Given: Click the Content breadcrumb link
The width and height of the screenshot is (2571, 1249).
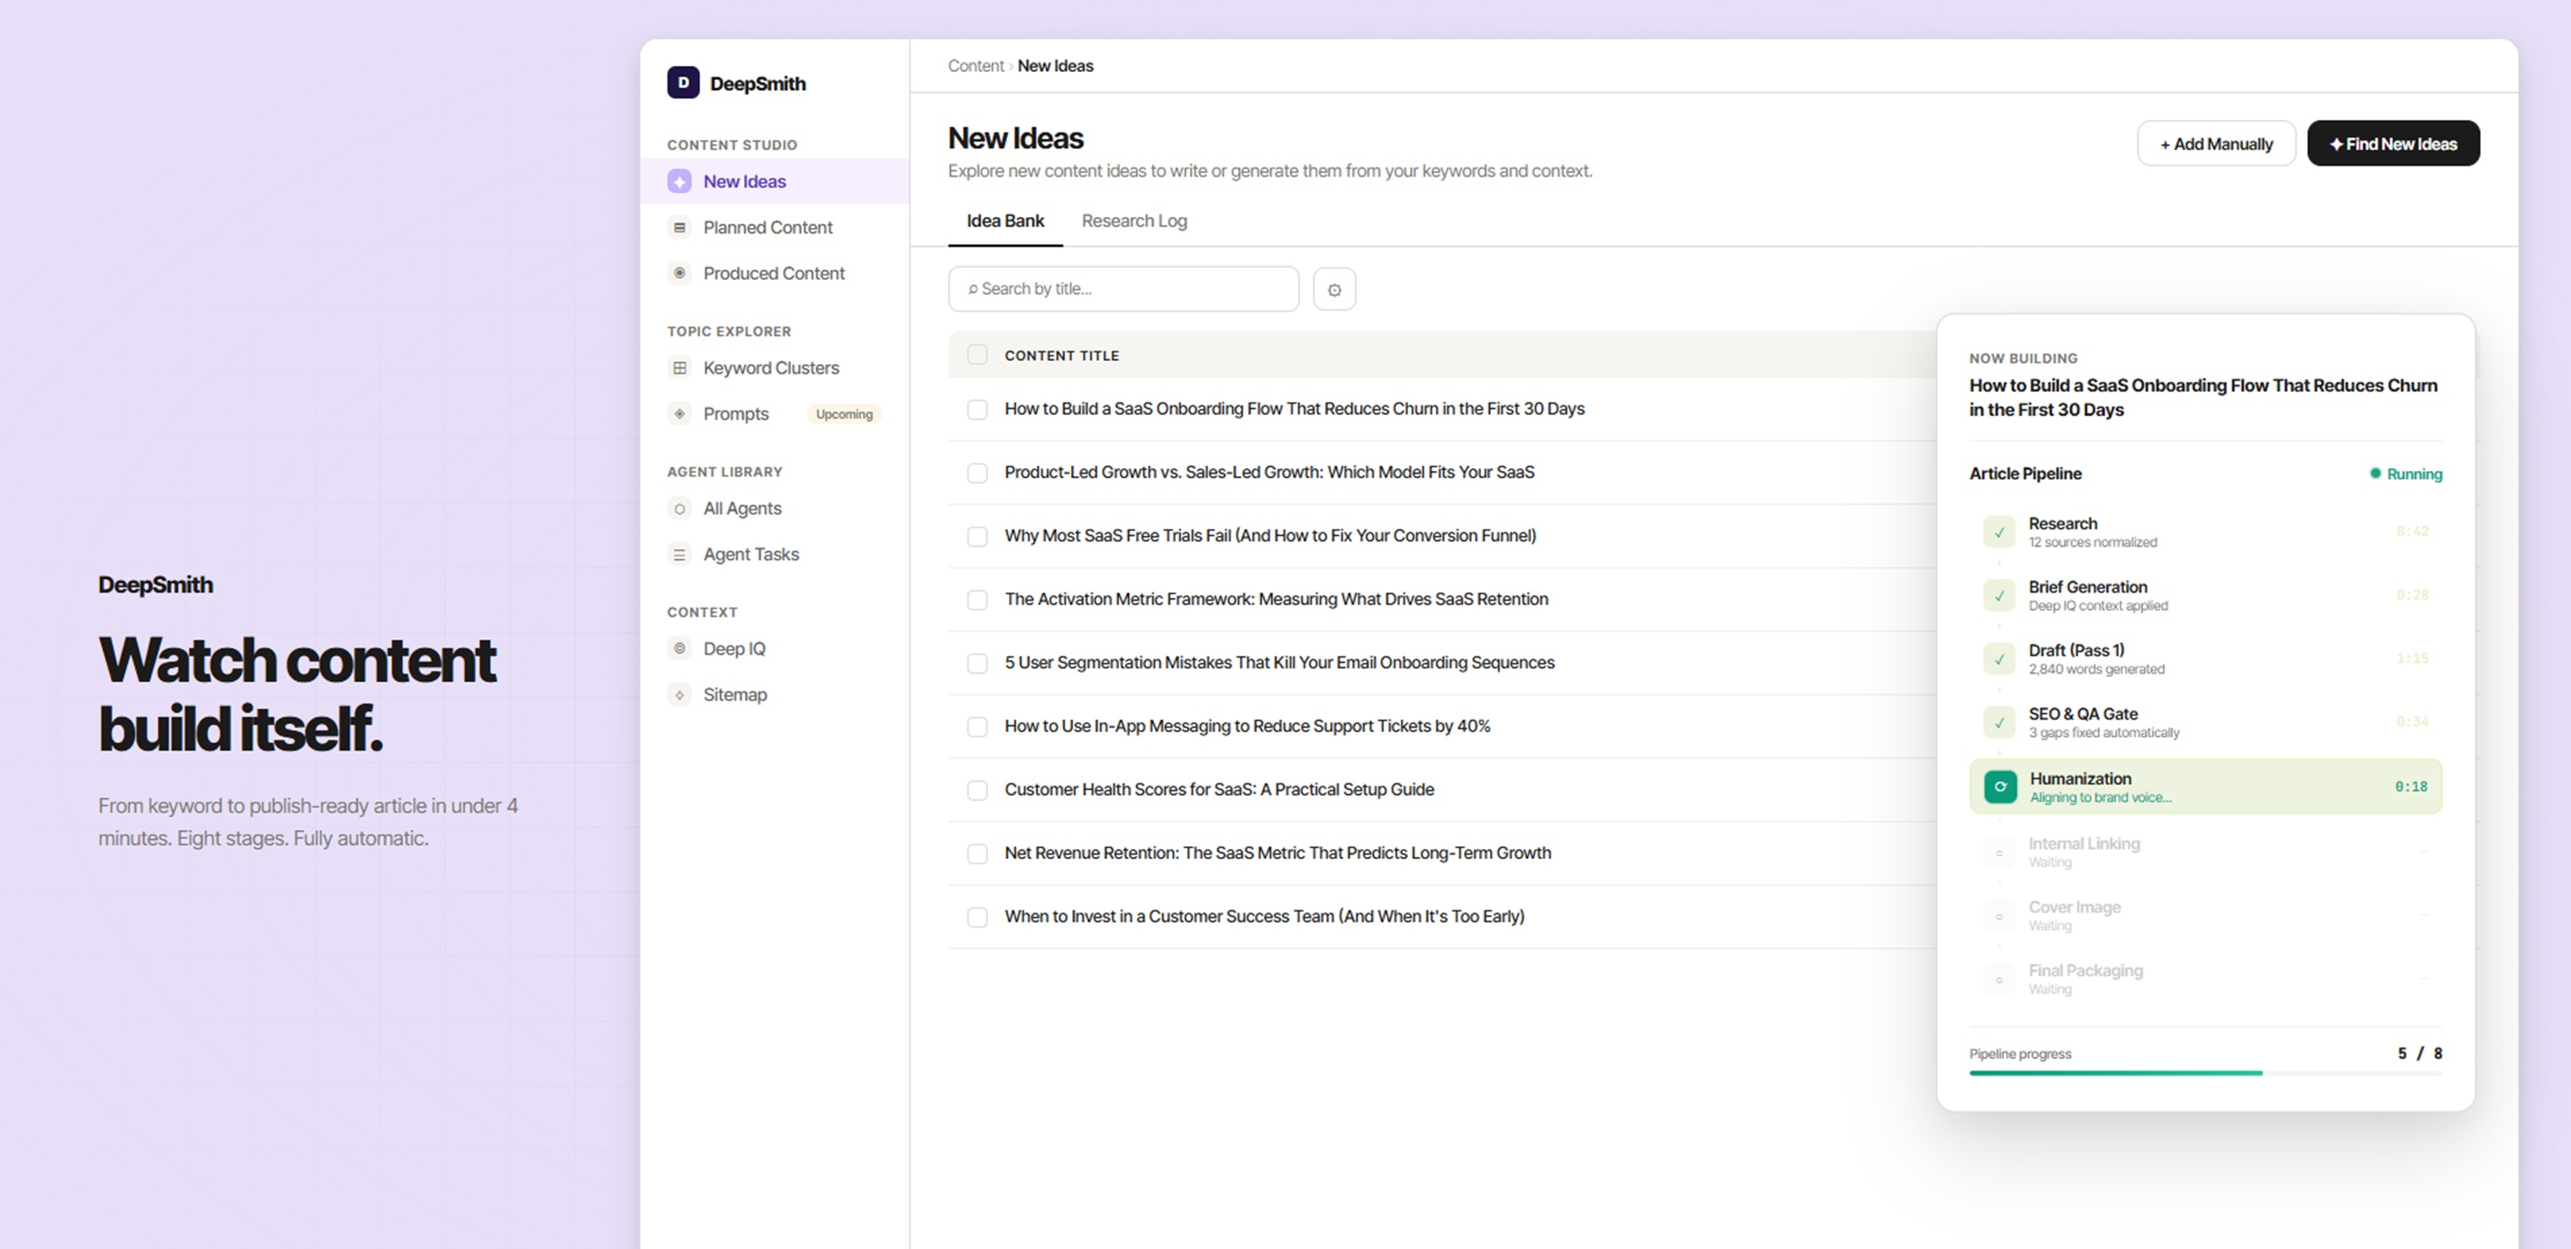Looking at the screenshot, I should tap(975, 66).
